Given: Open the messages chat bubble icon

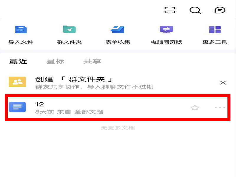Looking at the screenshot, I should [x=220, y=10].
